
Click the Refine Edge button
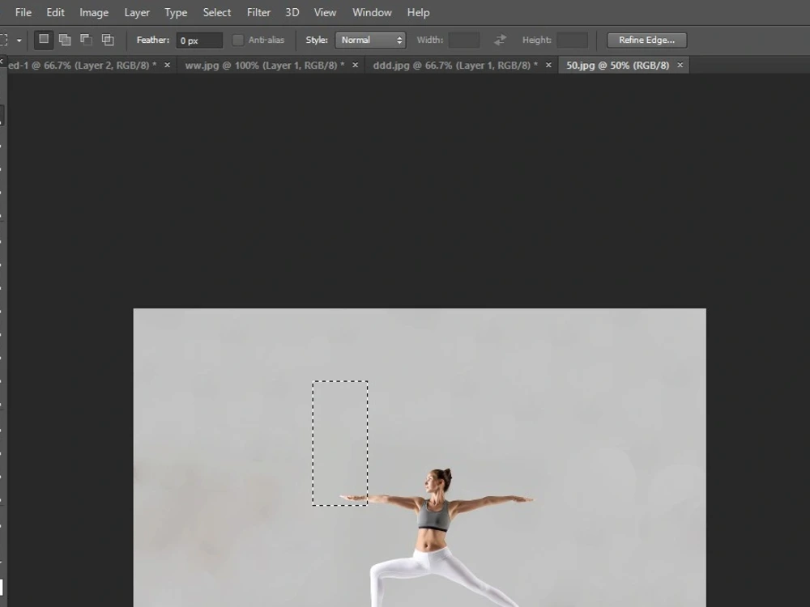pos(646,40)
